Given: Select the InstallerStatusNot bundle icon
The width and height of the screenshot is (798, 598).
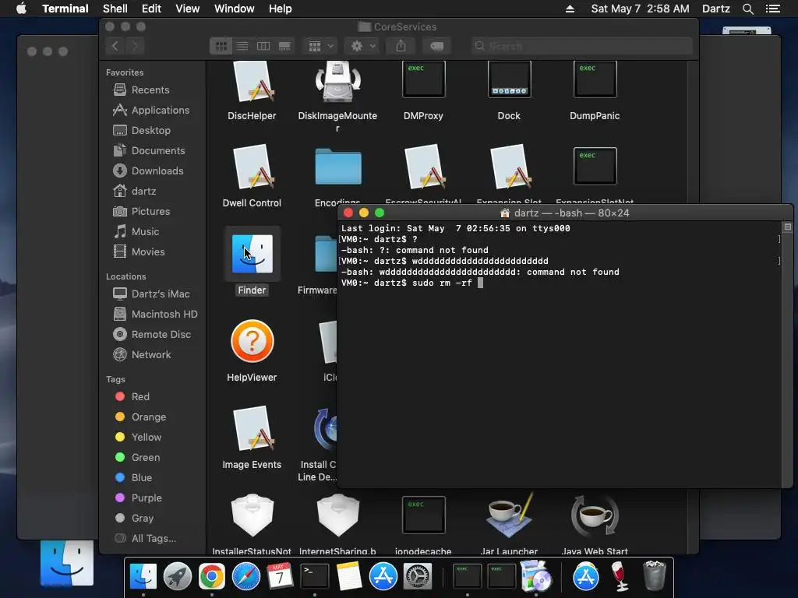Looking at the screenshot, I should coord(252,515).
